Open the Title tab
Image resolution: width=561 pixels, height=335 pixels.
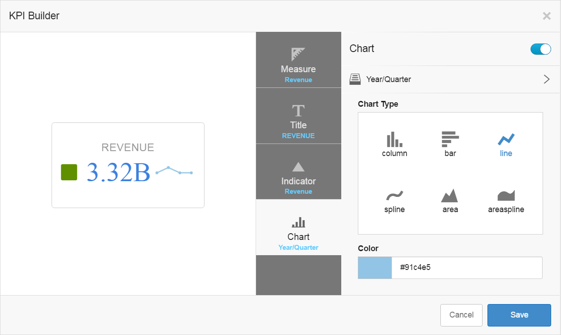click(298, 116)
